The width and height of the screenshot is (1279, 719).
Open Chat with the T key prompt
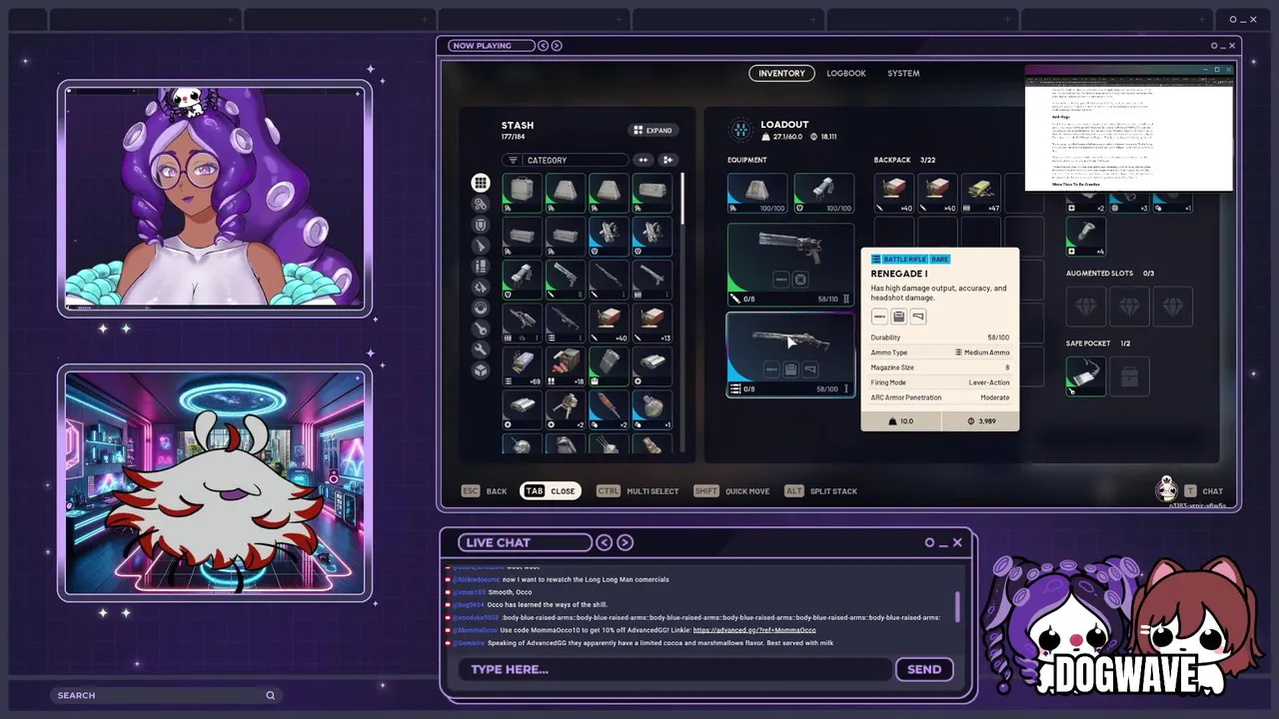click(x=1204, y=491)
